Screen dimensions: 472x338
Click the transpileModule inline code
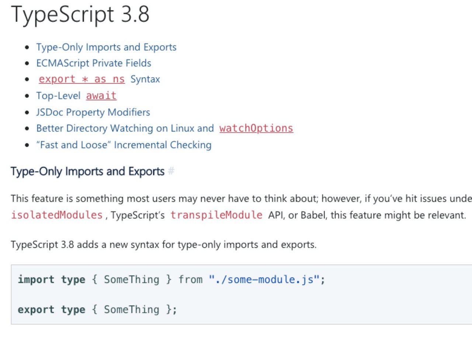(217, 215)
